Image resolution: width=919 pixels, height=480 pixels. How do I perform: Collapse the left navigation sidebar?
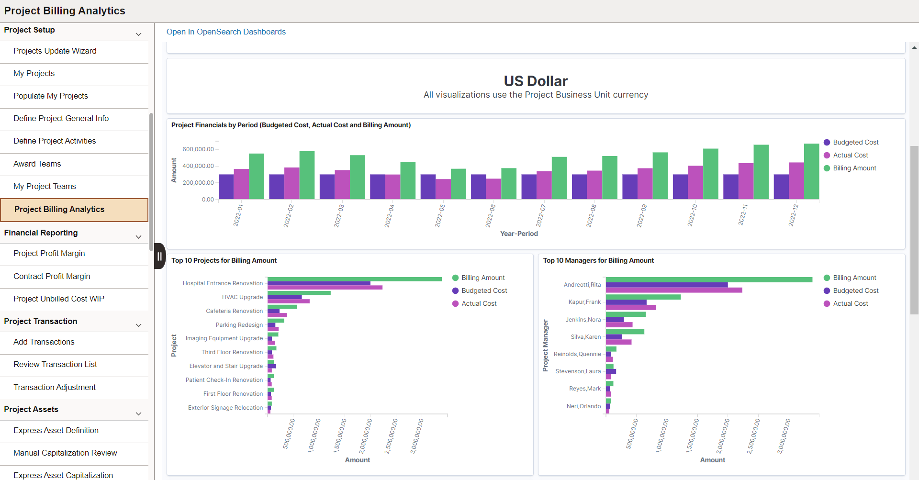[159, 256]
